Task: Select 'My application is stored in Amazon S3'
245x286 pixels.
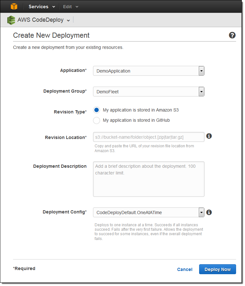Action: tap(97, 110)
